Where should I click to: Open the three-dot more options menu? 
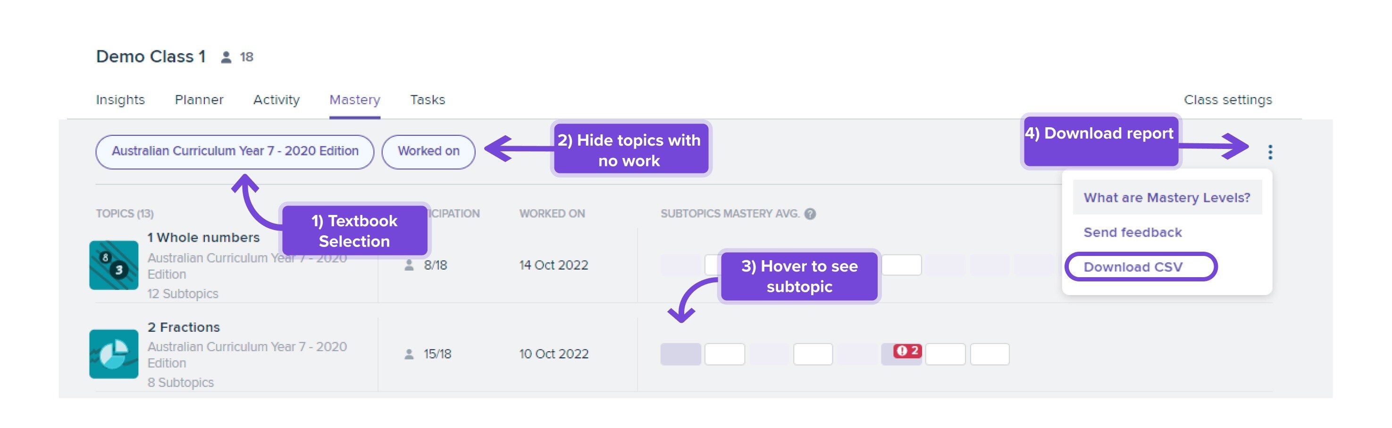pos(1270,152)
